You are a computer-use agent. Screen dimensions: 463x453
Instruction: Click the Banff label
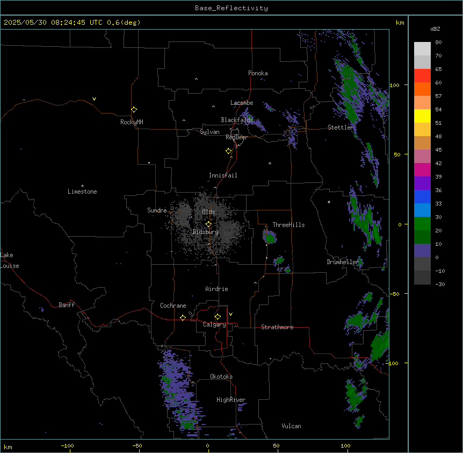pyautogui.click(x=67, y=305)
